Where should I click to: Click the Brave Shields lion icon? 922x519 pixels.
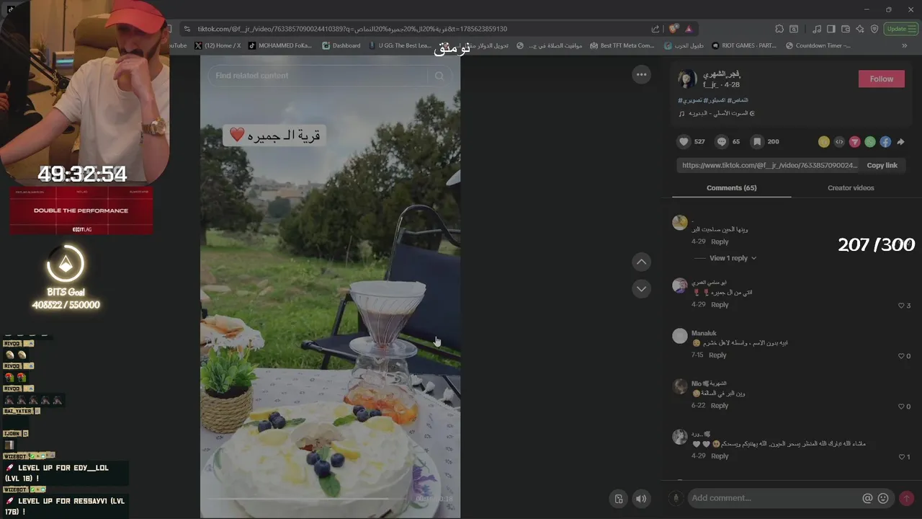click(x=673, y=29)
